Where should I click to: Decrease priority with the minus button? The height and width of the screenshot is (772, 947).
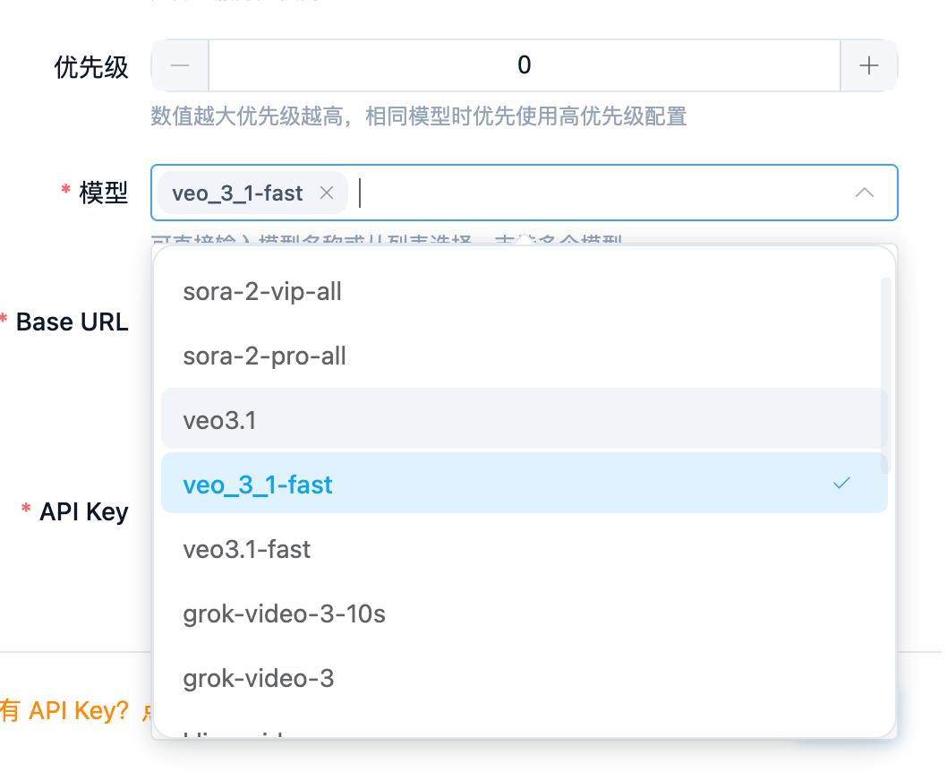[180, 65]
